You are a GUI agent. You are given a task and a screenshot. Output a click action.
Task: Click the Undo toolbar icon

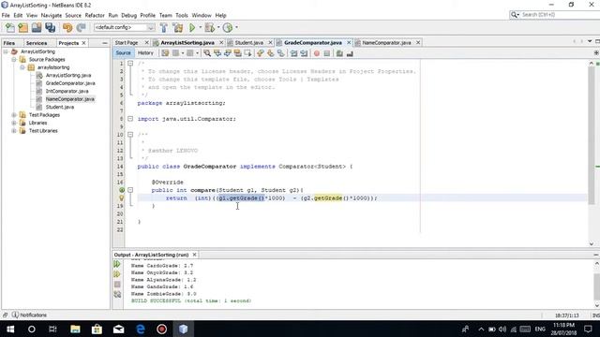point(67,27)
